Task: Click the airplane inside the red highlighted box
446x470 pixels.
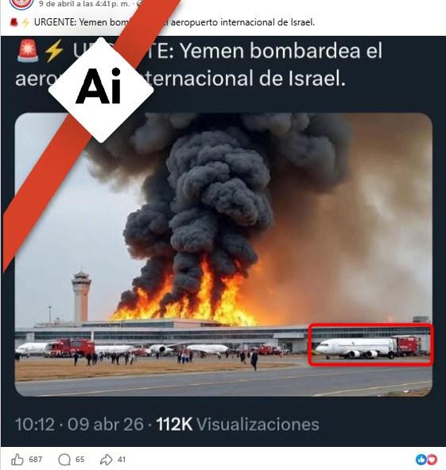Action: point(355,348)
